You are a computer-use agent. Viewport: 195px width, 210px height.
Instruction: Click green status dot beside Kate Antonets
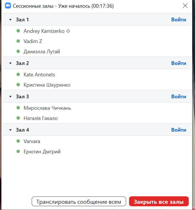(x=18, y=74)
